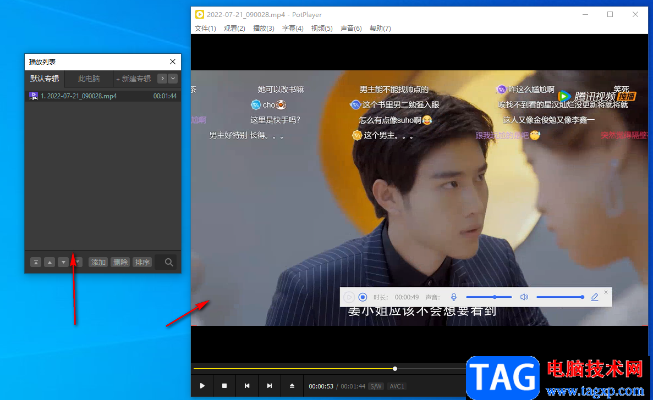This screenshot has width=653, height=400.
Task: Click the recorder 00:00:49 duration text
Action: [407, 297]
